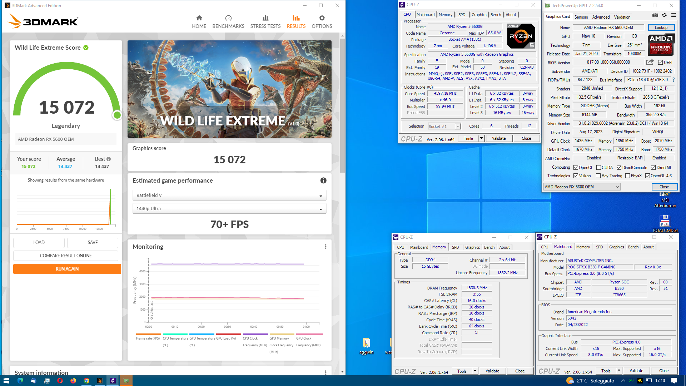Viewport: 686px width, 386px height.
Task: Open Tools dropdown arrow in Mainboard CPU-Z
Action: [x=619, y=371]
